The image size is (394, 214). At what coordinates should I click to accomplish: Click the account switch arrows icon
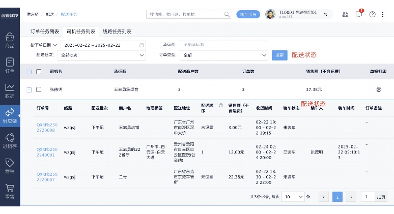pyautogui.click(x=325, y=14)
